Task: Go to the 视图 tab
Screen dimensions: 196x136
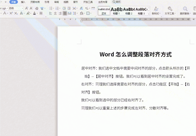Action: pyautogui.click(x=66, y=2)
